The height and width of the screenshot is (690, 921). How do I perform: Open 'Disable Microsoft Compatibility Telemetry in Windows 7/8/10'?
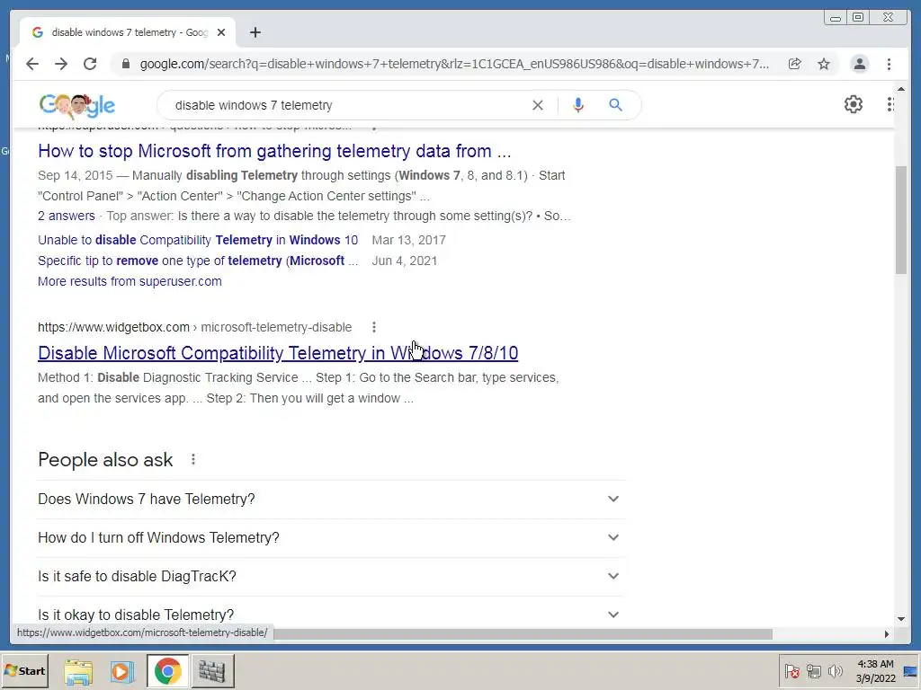pyautogui.click(x=278, y=353)
